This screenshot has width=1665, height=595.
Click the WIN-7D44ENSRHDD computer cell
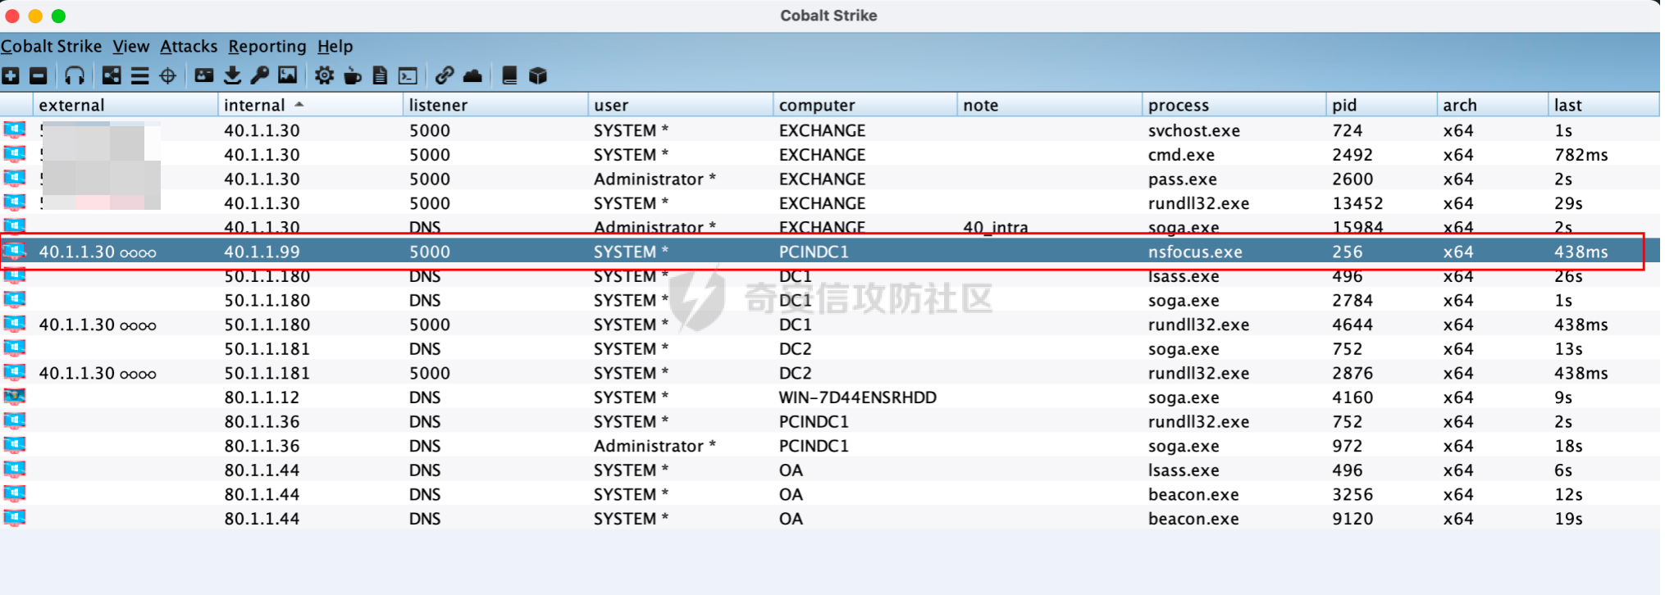[857, 397]
